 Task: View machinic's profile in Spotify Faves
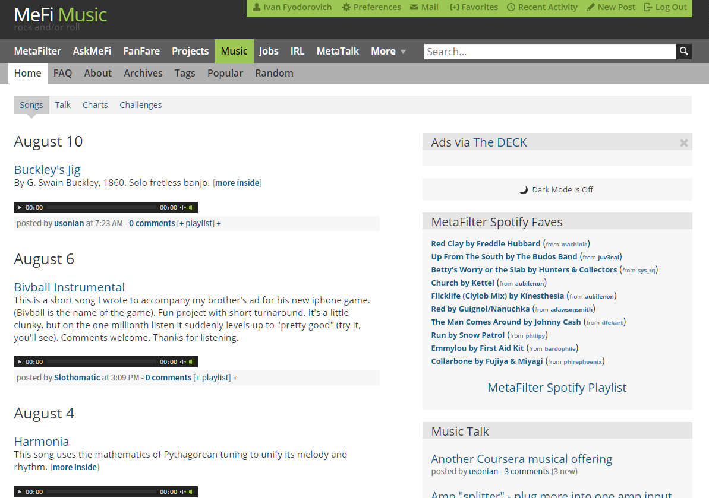tap(574, 245)
